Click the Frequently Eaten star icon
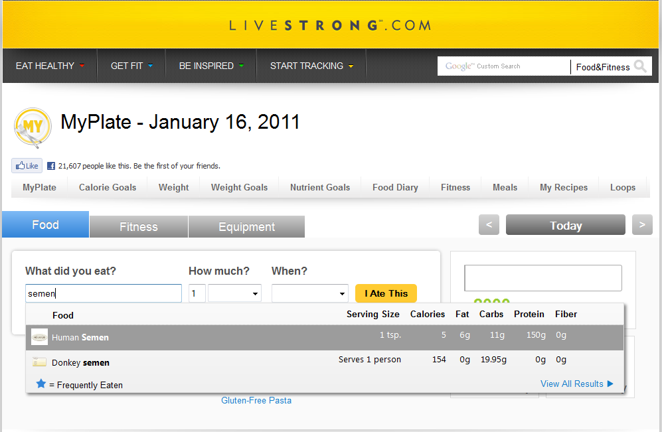 41,384
